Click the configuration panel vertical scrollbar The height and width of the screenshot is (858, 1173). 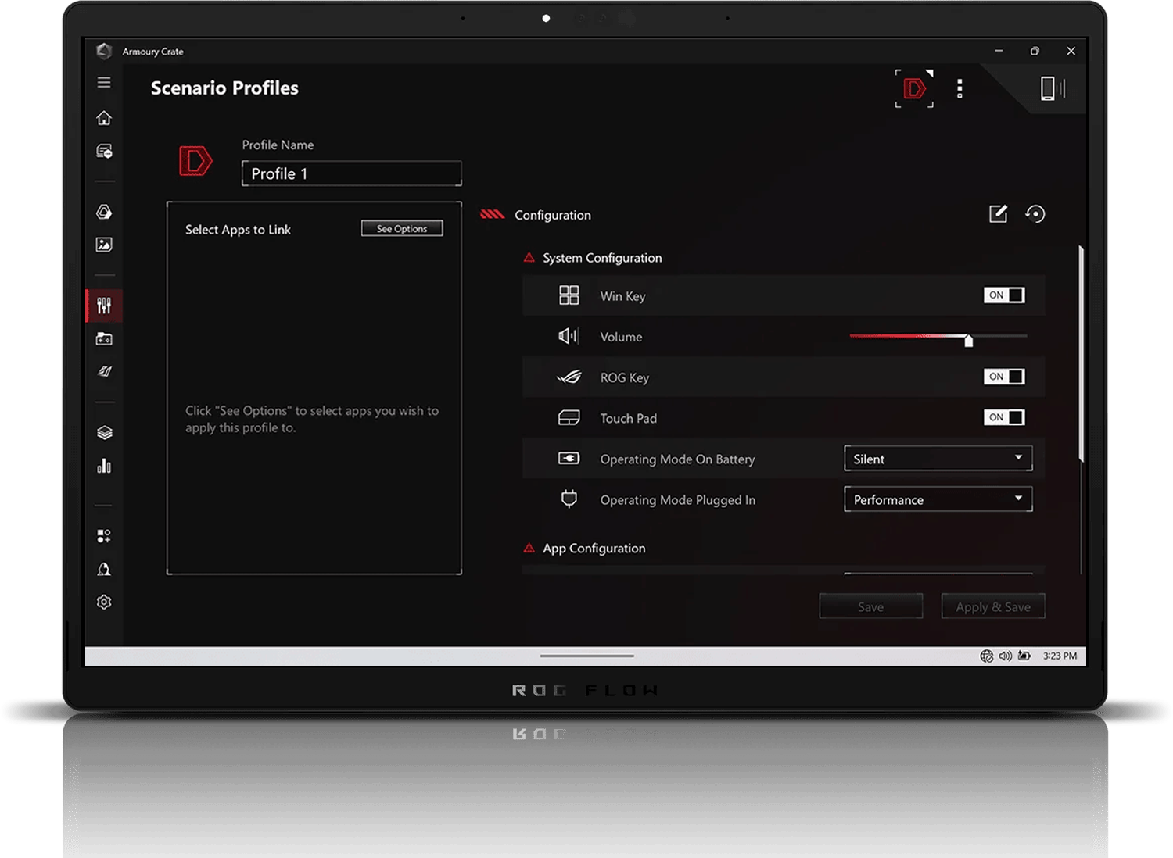[1082, 354]
